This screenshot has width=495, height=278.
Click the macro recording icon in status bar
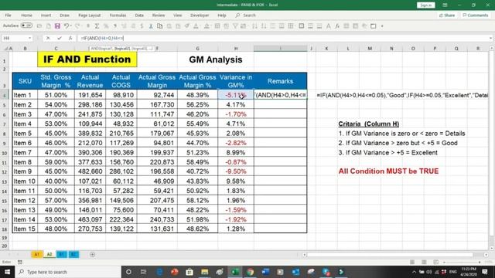tap(20, 262)
